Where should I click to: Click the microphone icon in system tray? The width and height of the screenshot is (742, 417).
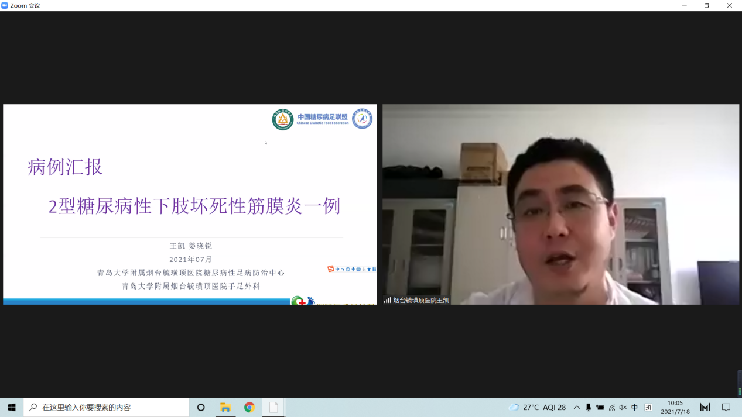click(x=588, y=407)
